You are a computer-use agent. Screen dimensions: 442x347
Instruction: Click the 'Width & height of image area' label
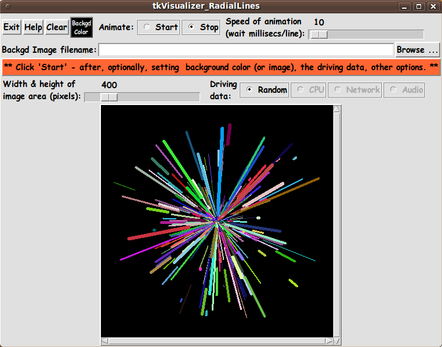click(x=41, y=90)
